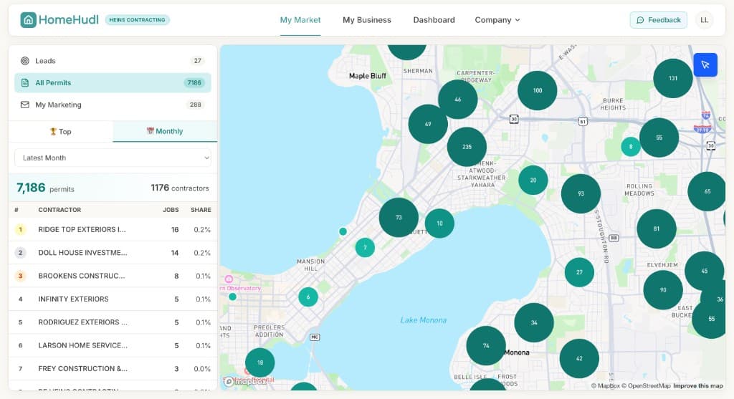Click the SHARE column header
Image resolution: width=734 pixels, height=399 pixels.
point(201,210)
